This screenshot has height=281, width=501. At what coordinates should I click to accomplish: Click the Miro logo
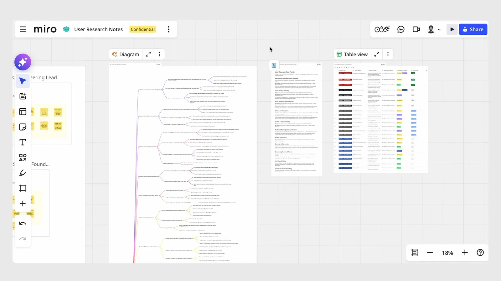(45, 29)
